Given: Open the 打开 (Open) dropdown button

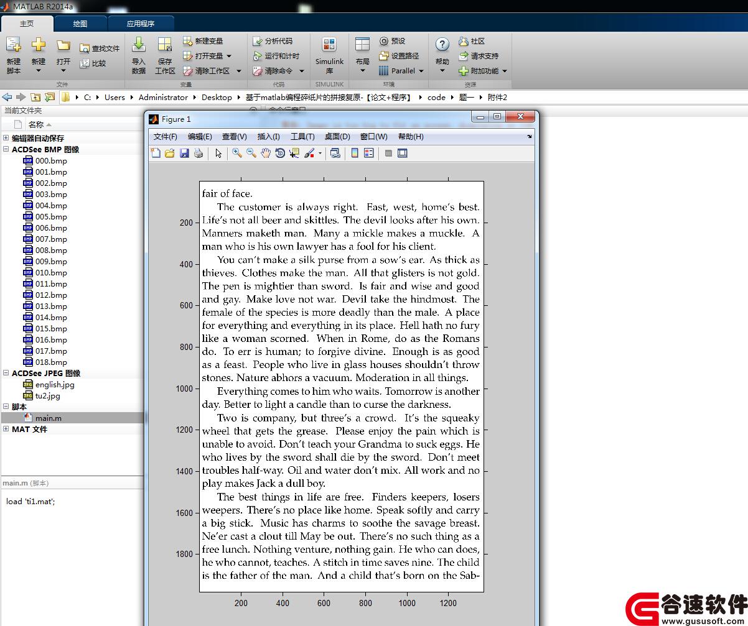Looking at the screenshot, I should click(x=63, y=55).
